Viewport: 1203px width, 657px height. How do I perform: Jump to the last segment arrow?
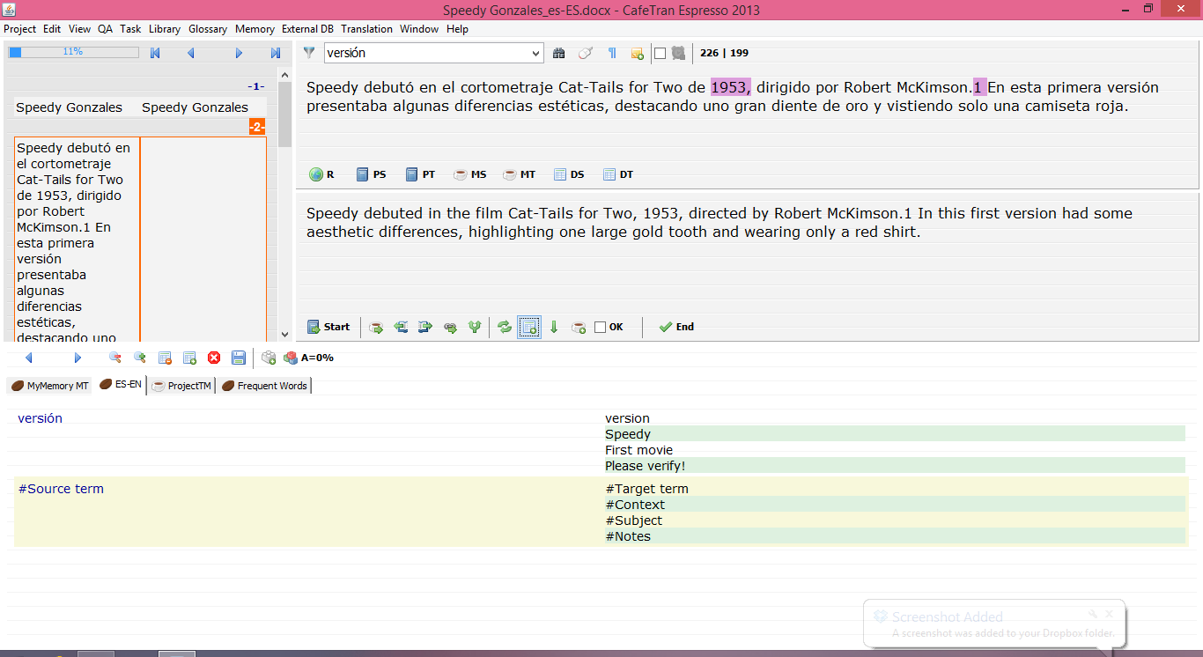coord(276,53)
